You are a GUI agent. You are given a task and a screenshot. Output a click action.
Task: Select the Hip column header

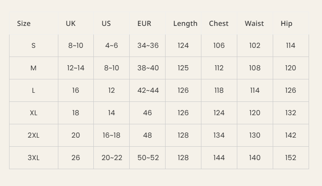pyautogui.click(x=287, y=24)
